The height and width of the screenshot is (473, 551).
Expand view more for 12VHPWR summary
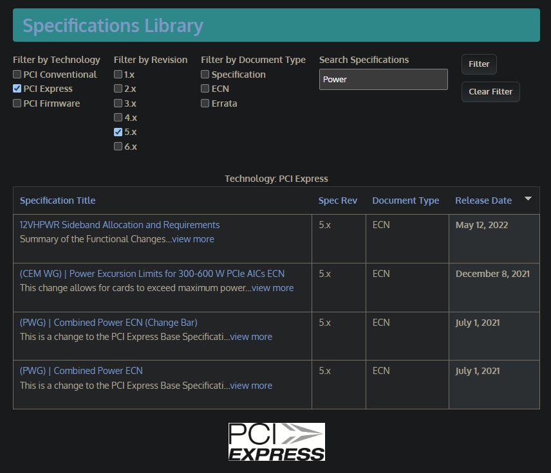[193, 239]
